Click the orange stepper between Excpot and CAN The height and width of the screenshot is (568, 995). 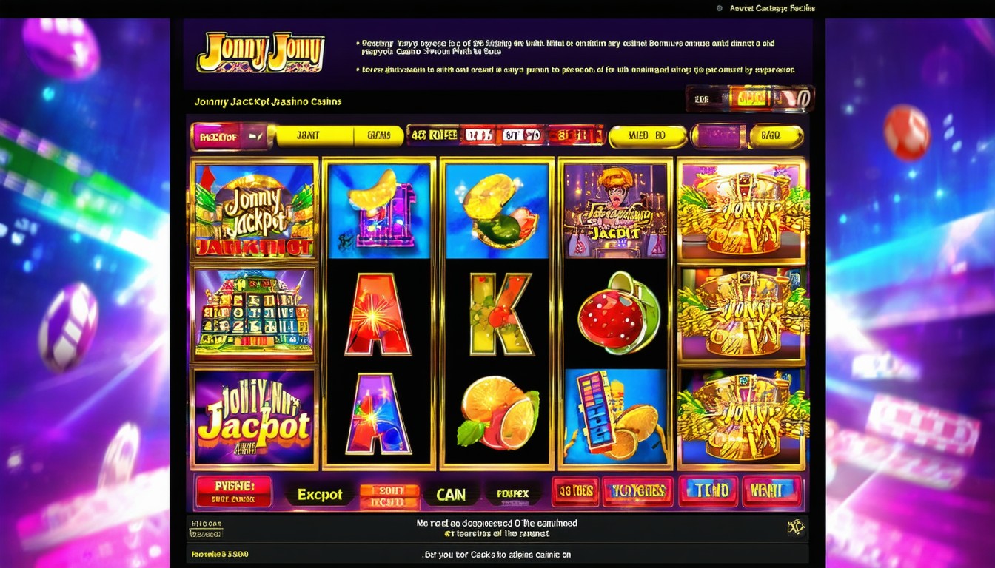[x=389, y=496]
